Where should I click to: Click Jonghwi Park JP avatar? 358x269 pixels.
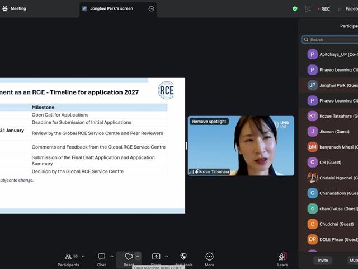[312, 85]
